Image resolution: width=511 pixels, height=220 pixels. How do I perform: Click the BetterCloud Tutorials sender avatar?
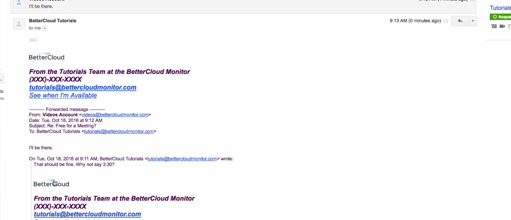click(19, 24)
